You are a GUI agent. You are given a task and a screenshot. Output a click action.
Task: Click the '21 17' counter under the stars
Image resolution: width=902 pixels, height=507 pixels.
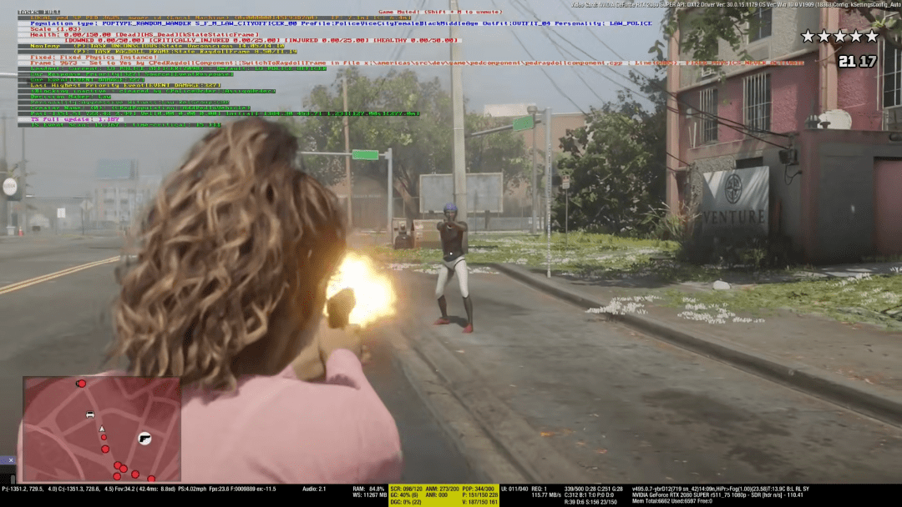858,61
